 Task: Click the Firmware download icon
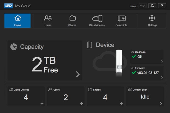coord(133,68)
